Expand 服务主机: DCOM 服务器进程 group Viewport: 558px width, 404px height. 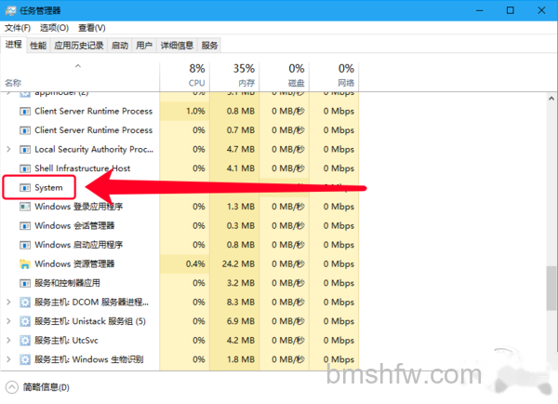pos(8,303)
